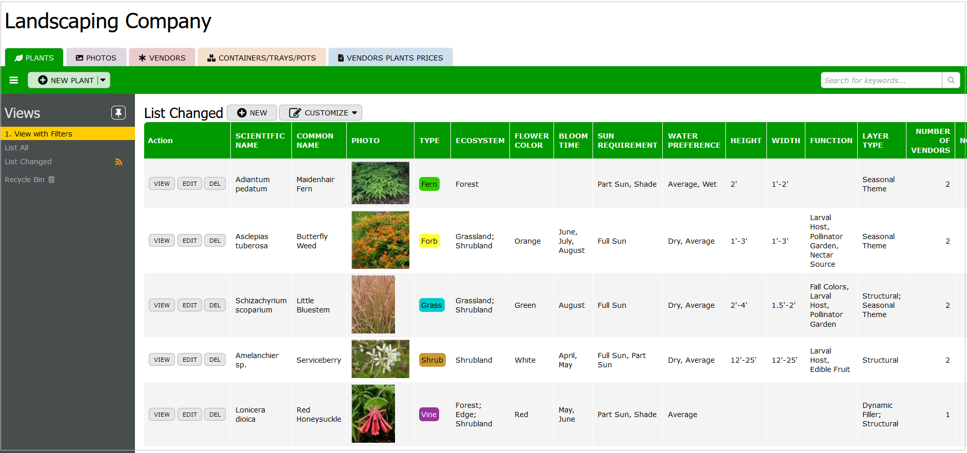Go to Containers/Trays/Pots tab
967x453 pixels.
(262, 58)
